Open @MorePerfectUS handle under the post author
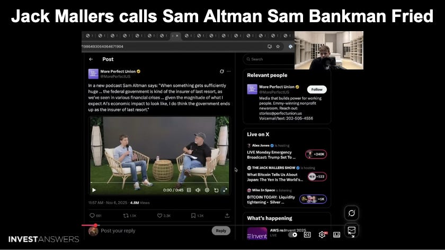 coord(115,77)
